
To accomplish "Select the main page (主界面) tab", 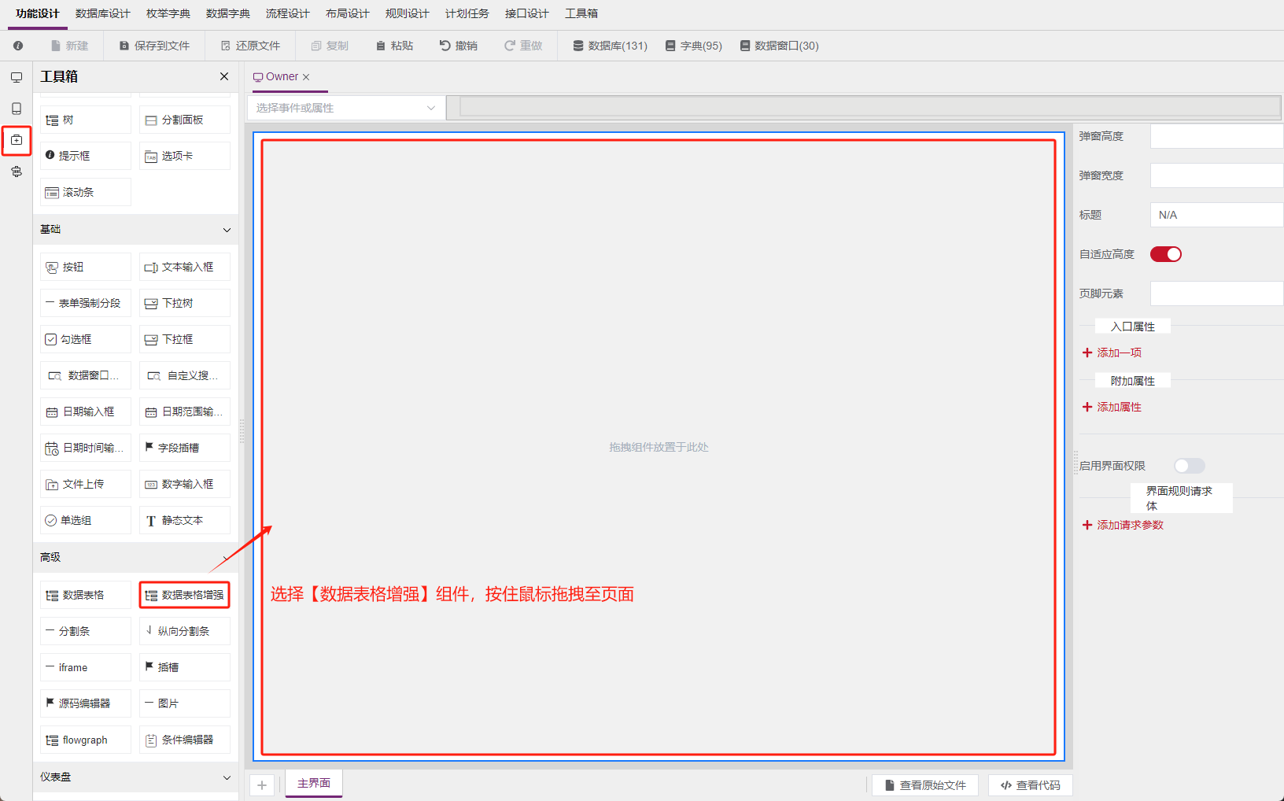I will [313, 784].
